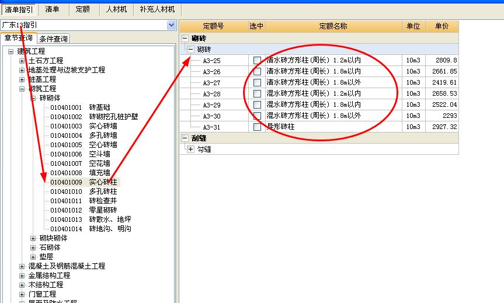Check the box for A3-28
This screenshot has height=303, width=504.
coord(257,93)
